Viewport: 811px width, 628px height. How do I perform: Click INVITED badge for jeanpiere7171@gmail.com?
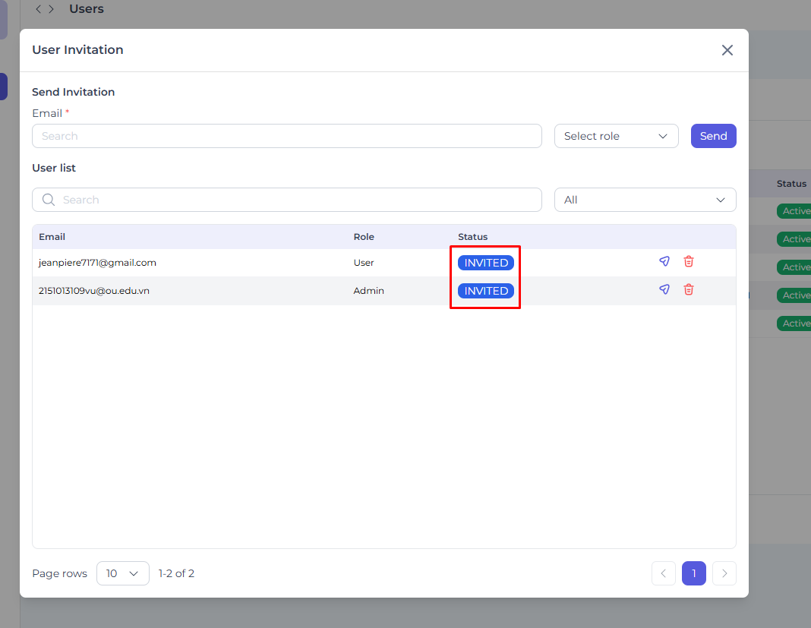tap(486, 263)
